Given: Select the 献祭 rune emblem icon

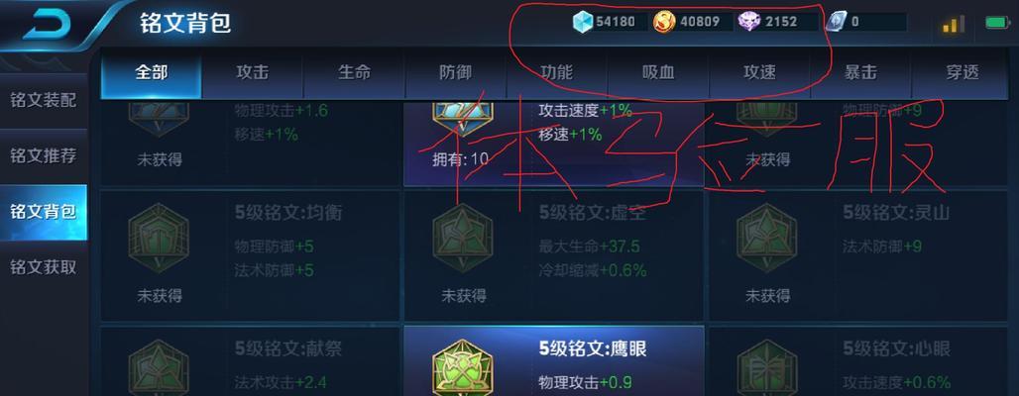Looking at the screenshot, I should tap(159, 367).
